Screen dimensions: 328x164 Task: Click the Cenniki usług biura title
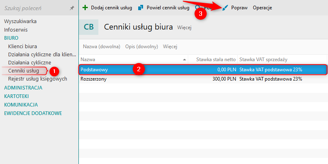139,27
